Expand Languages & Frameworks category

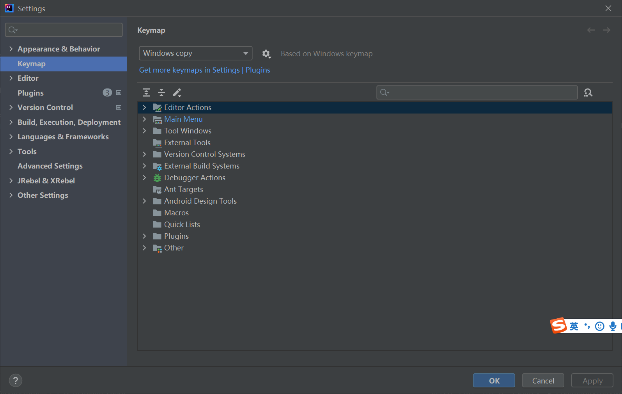[x=11, y=137]
